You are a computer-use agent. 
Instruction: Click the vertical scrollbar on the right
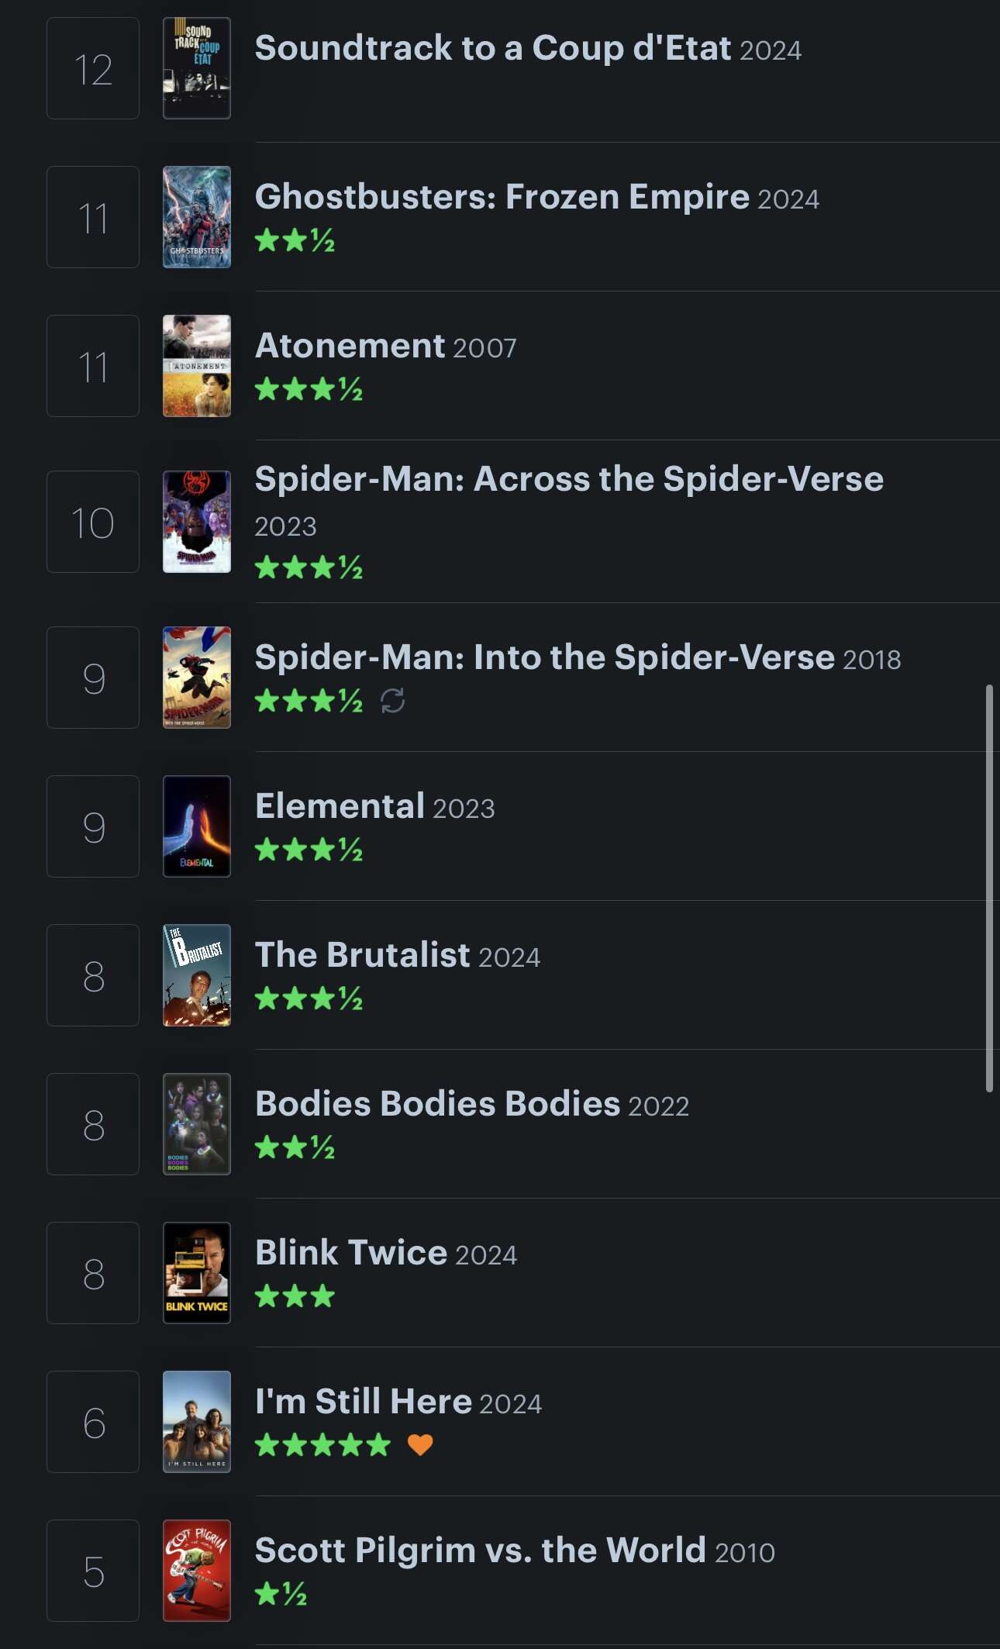click(989, 888)
